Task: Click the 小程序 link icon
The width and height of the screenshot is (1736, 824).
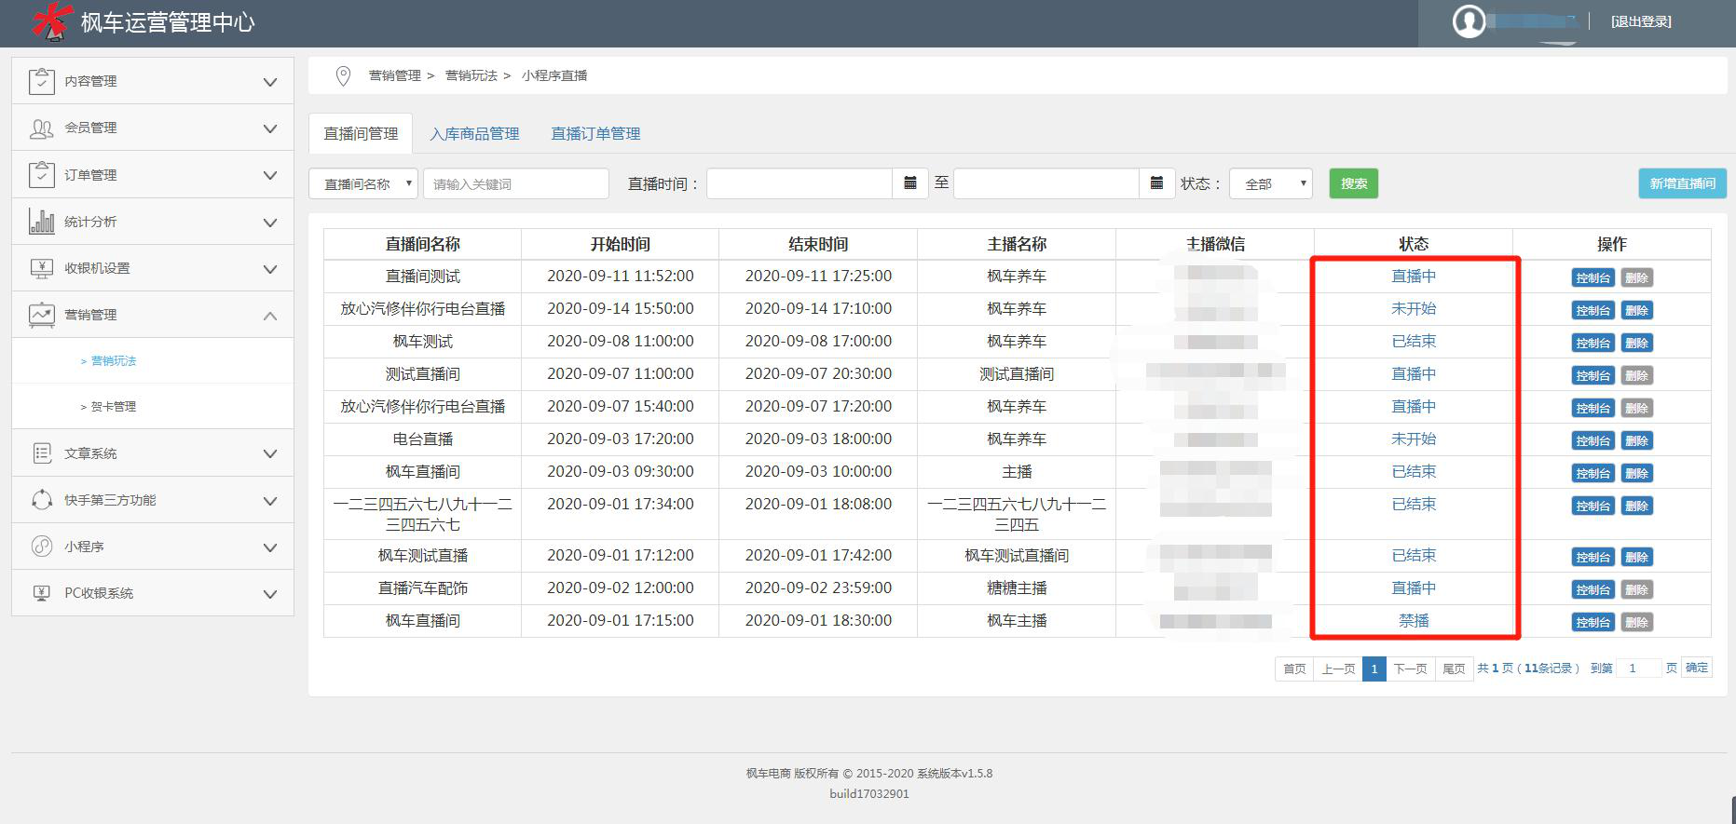Action: coord(42,547)
